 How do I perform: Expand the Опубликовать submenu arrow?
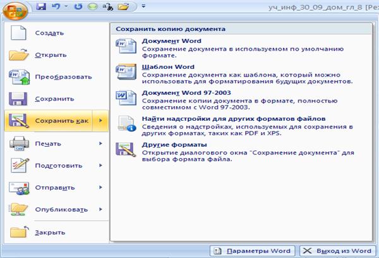pos(100,209)
